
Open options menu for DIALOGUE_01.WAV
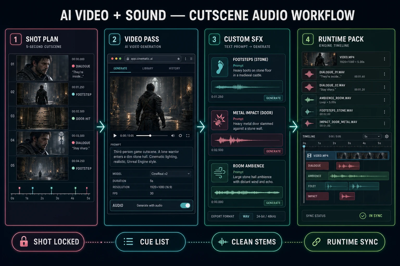tap(384, 74)
